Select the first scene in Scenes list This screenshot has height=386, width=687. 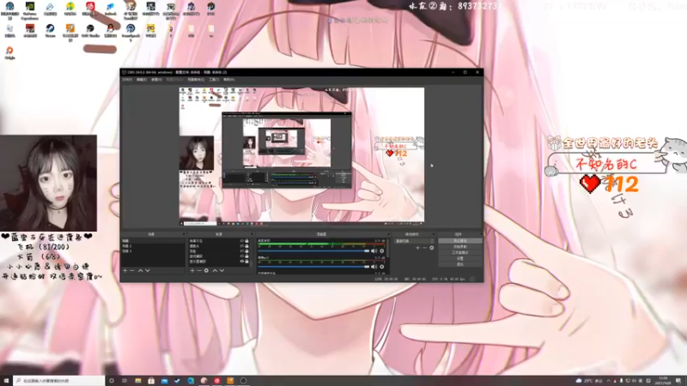point(153,241)
